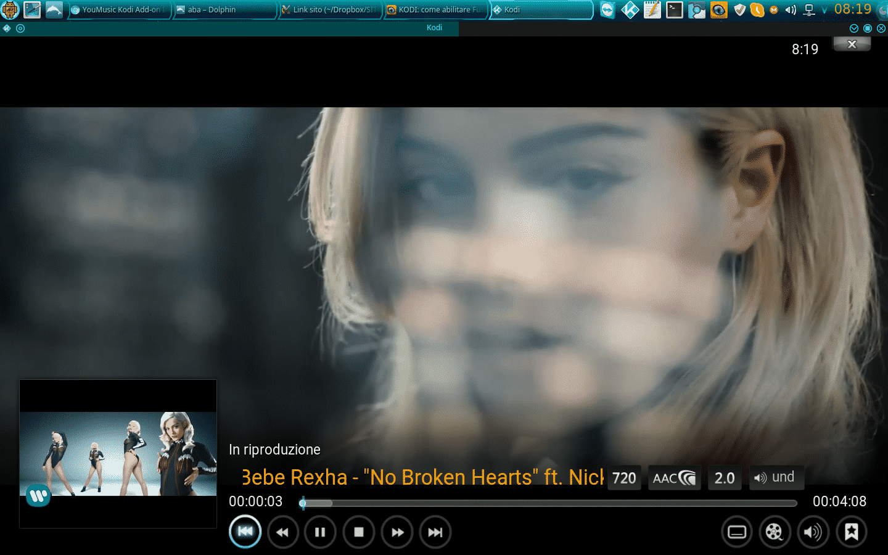Image resolution: width=888 pixels, height=555 pixels.
Task: Click the 'und' audio language badge
Action: (776, 477)
